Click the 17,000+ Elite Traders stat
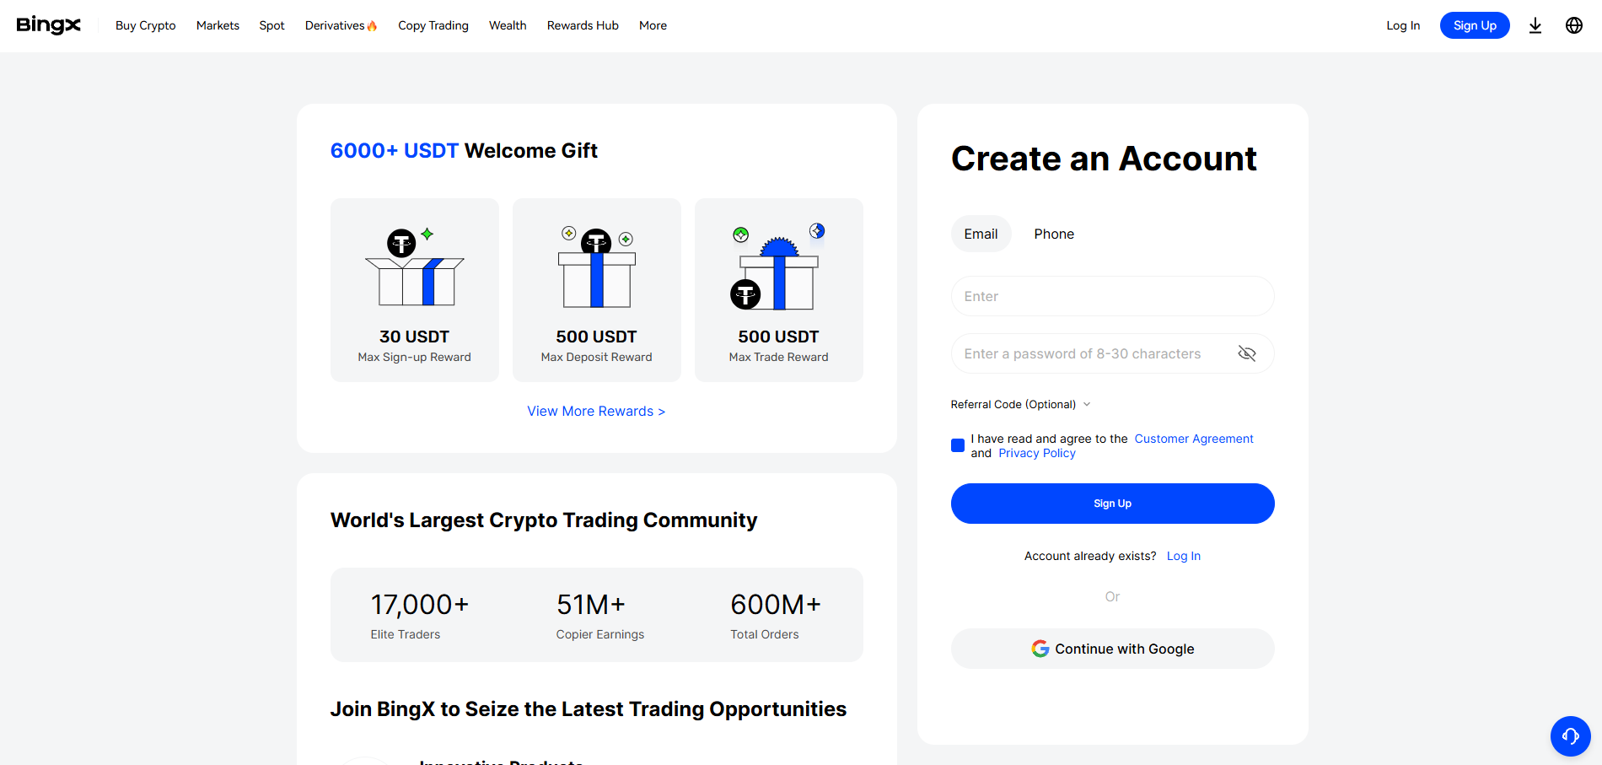 click(419, 616)
